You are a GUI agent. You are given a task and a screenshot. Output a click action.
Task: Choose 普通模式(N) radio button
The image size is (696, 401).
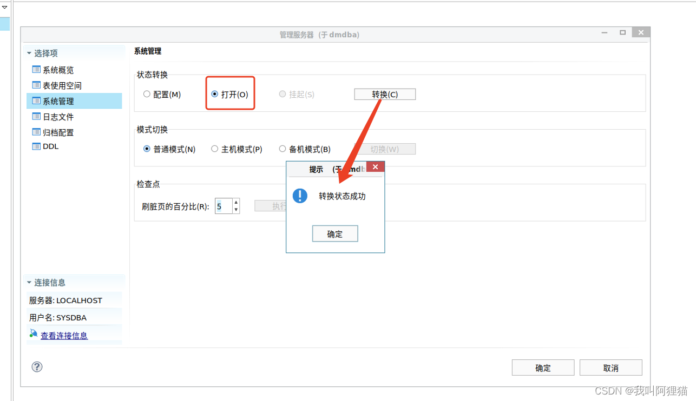(x=147, y=149)
